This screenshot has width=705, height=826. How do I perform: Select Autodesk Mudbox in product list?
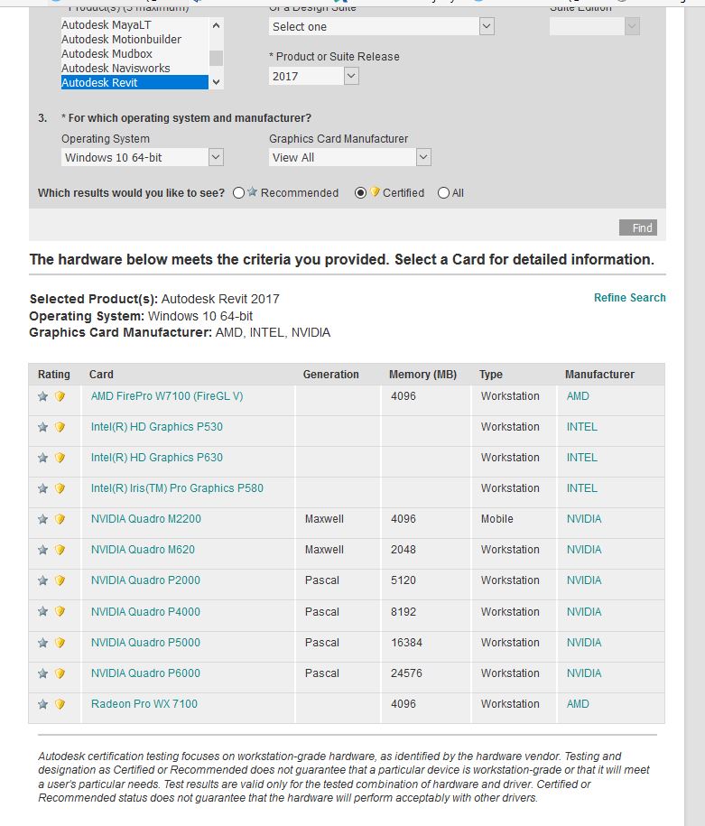[135, 54]
